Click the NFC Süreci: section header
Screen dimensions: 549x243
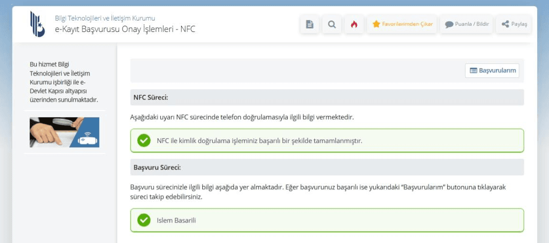click(x=327, y=97)
